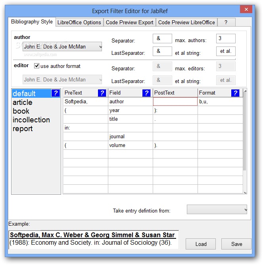Image resolution: width=263 pixels, height=265 pixels.
Task: Click the editor Separator field
Action: [x=162, y=66]
